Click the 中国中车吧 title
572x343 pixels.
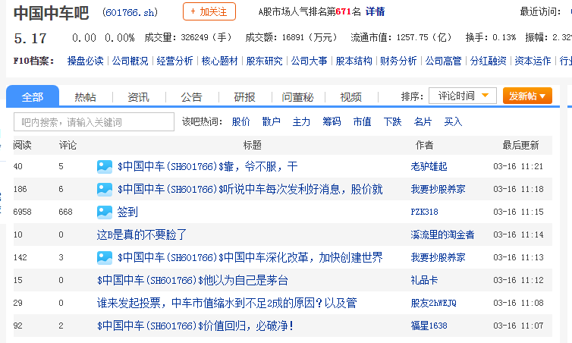(51, 13)
